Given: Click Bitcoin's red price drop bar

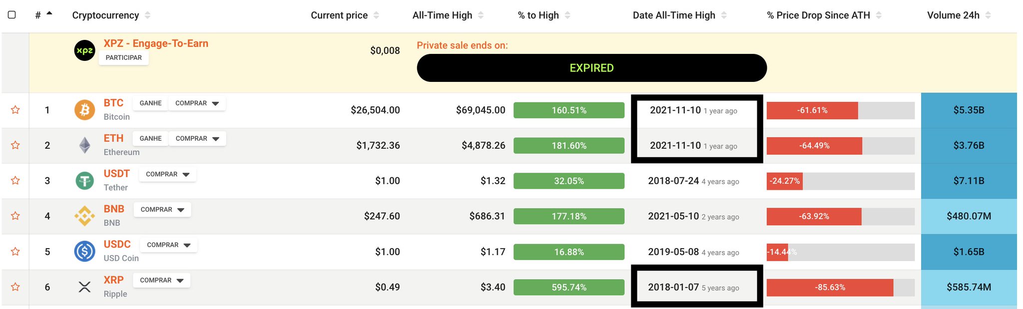Looking at the screenshot, I should click(x=812, y=110).
